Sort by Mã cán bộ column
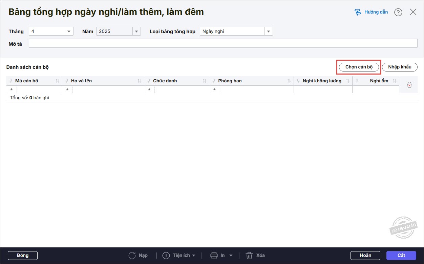Viewport: 424px width, 264px height. (x=57, y=81)
